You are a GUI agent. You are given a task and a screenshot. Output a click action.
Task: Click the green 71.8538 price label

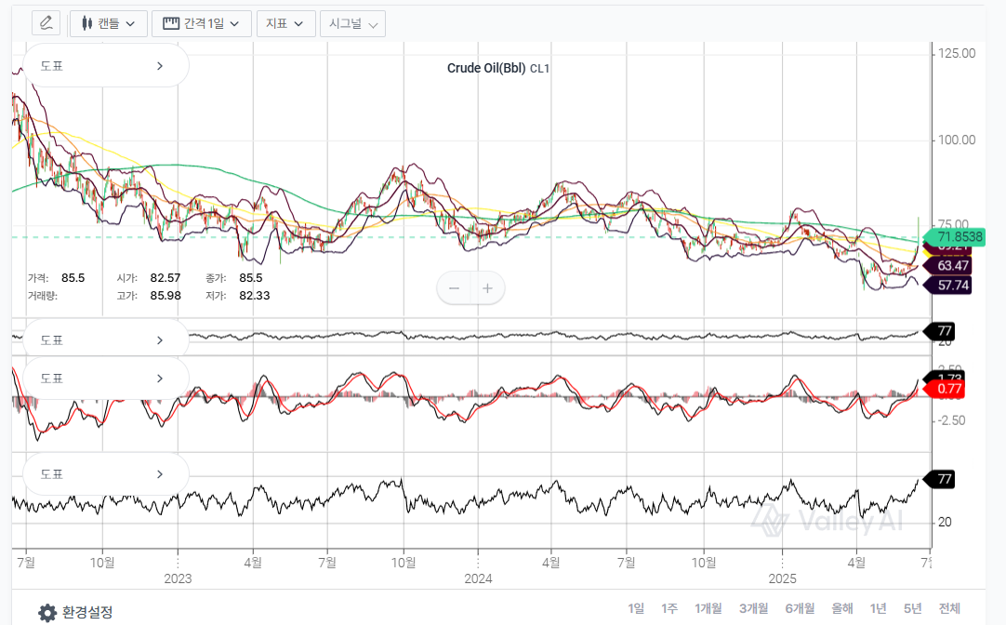tap(952, 237)
